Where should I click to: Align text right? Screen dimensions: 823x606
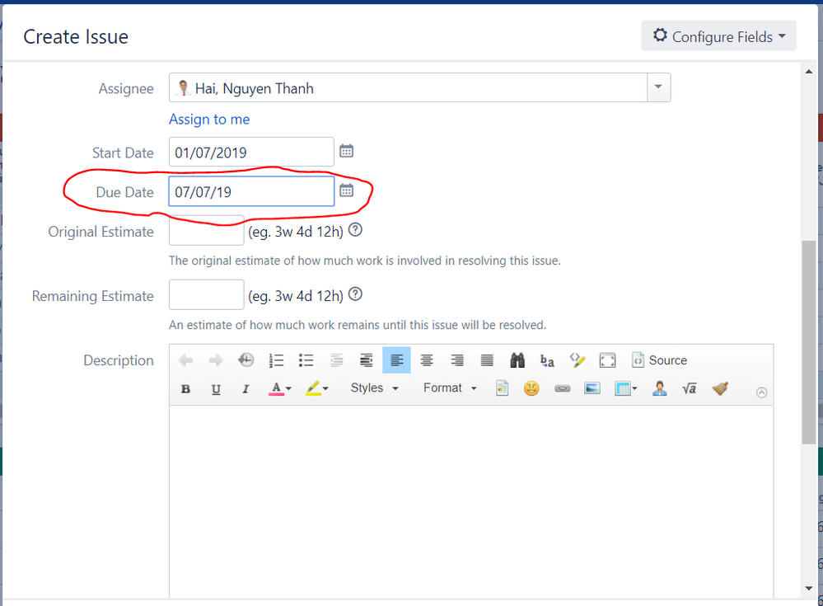coord(456,360)
